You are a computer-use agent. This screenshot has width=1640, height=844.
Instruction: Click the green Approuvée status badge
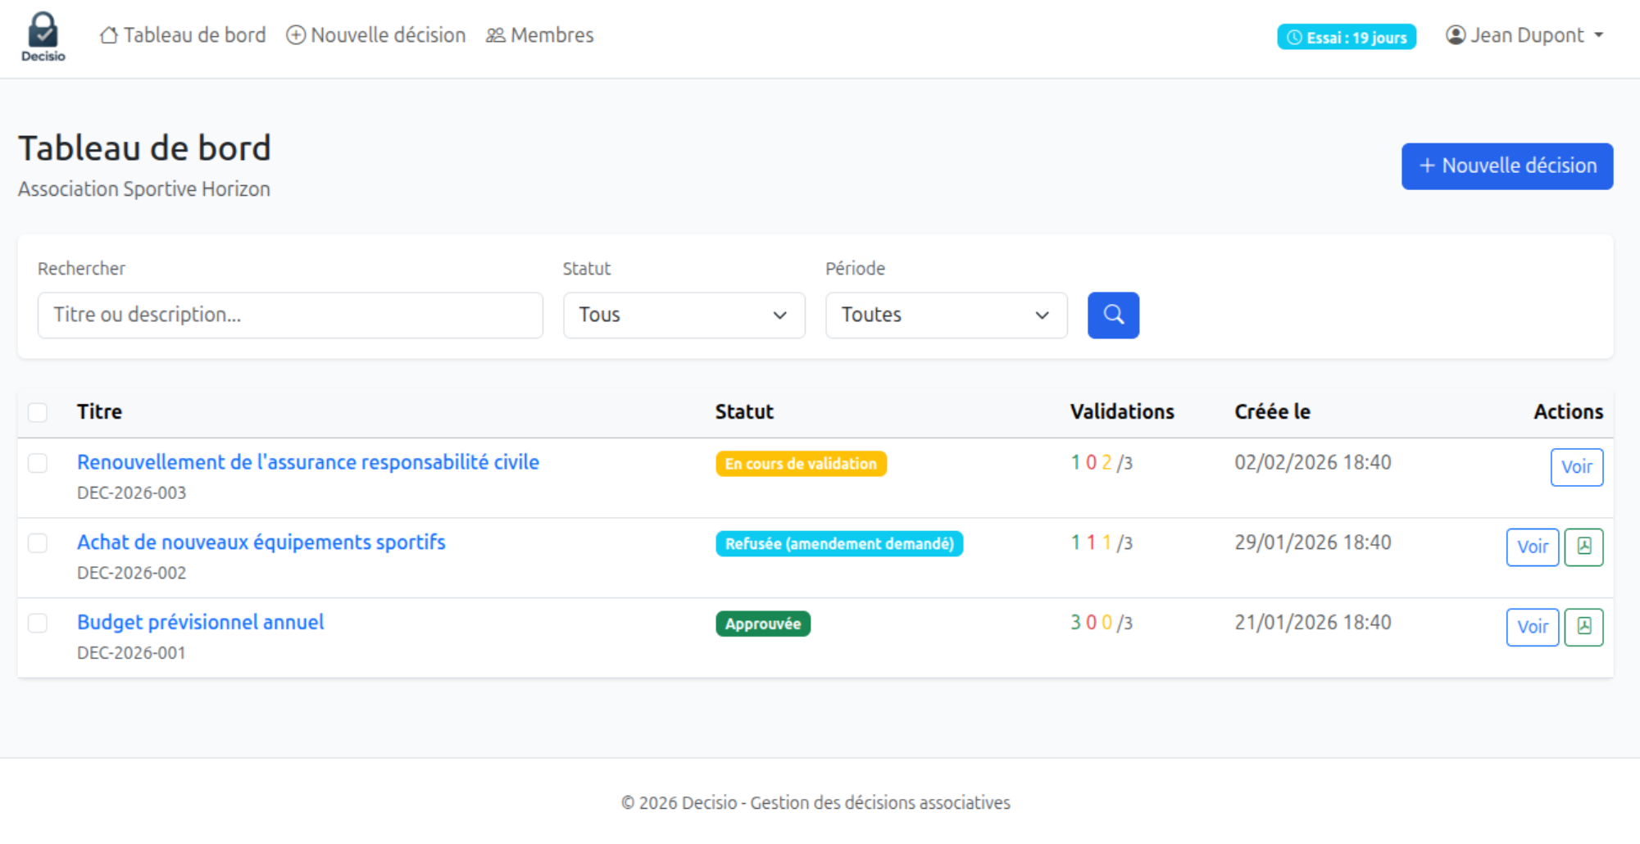pos(762,624)
